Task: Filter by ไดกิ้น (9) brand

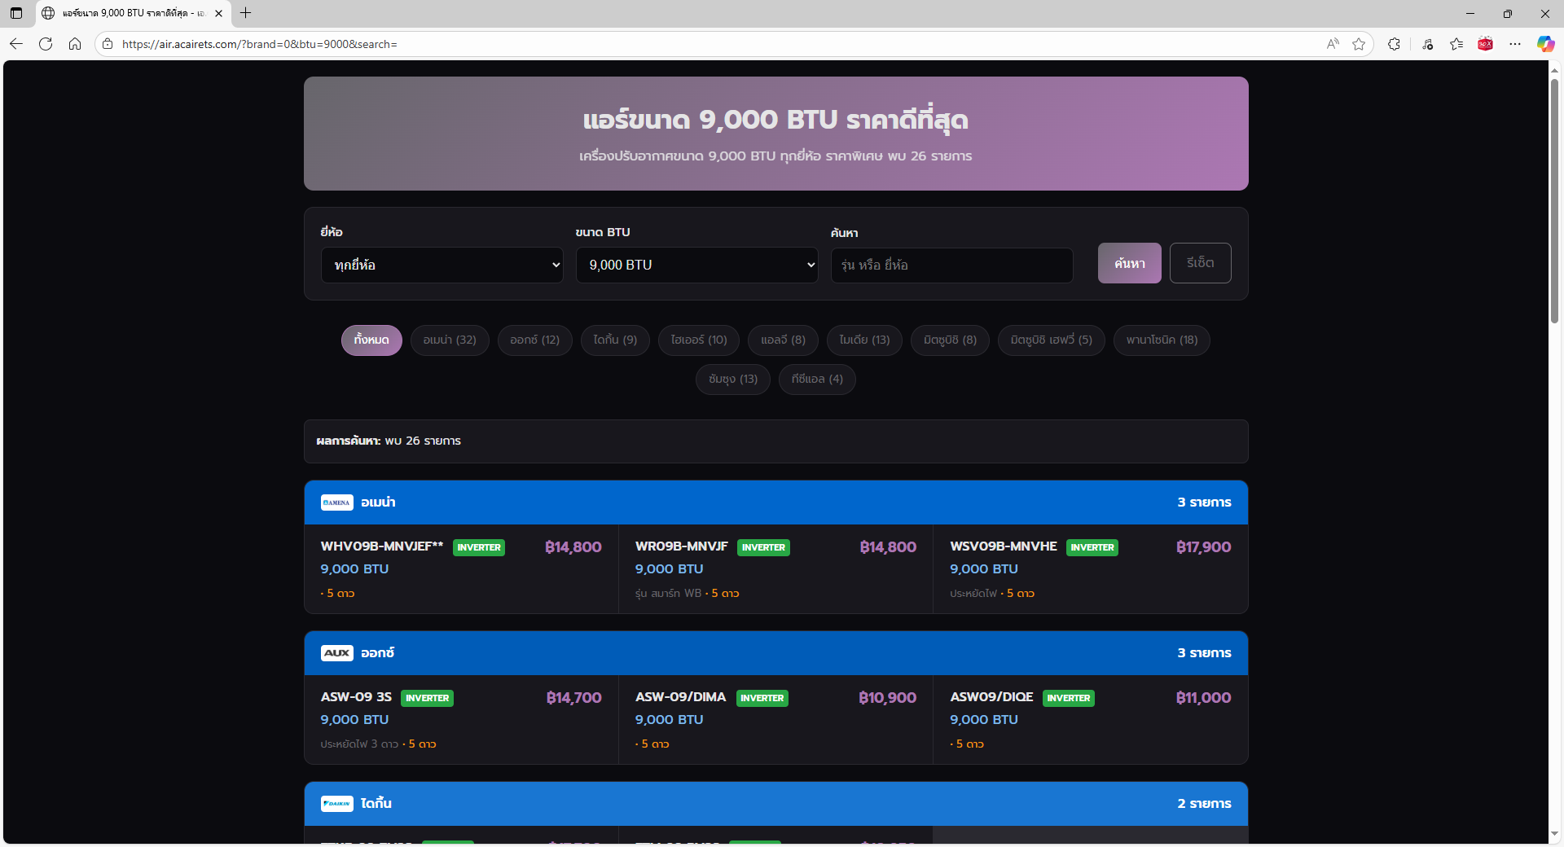Action: pos(615,340)
